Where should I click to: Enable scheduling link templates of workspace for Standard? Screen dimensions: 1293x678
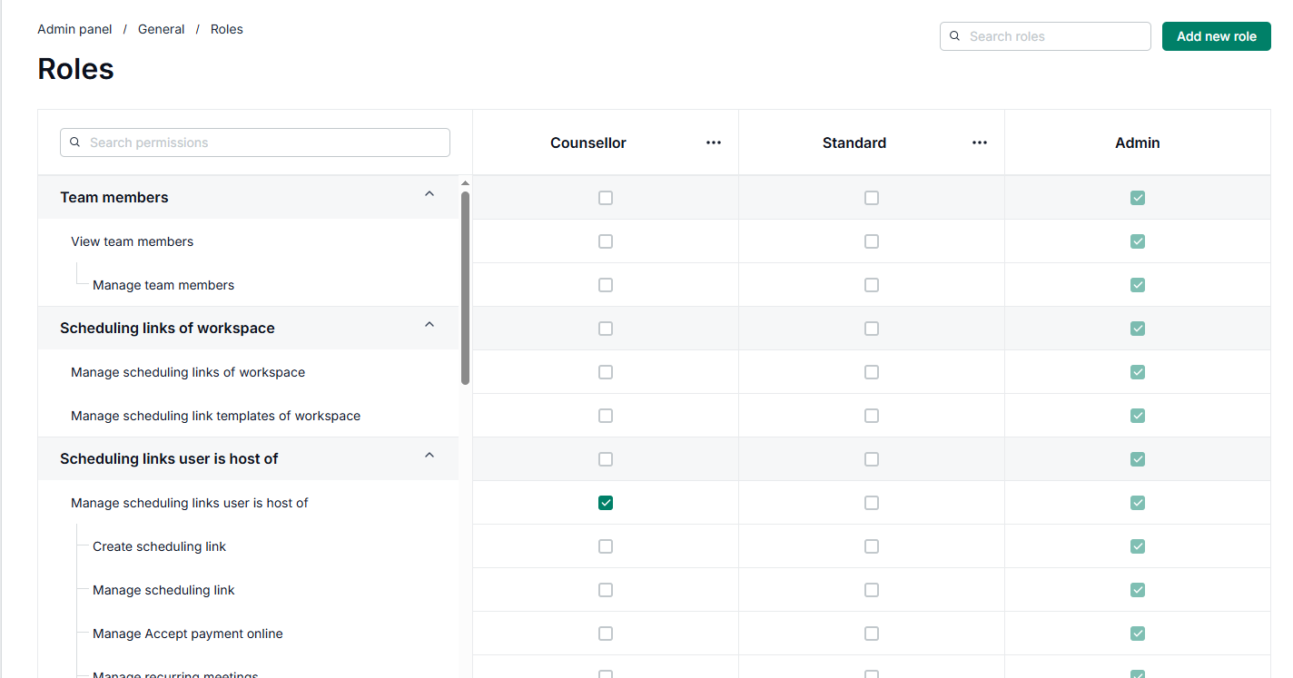[x=872, y=416]
